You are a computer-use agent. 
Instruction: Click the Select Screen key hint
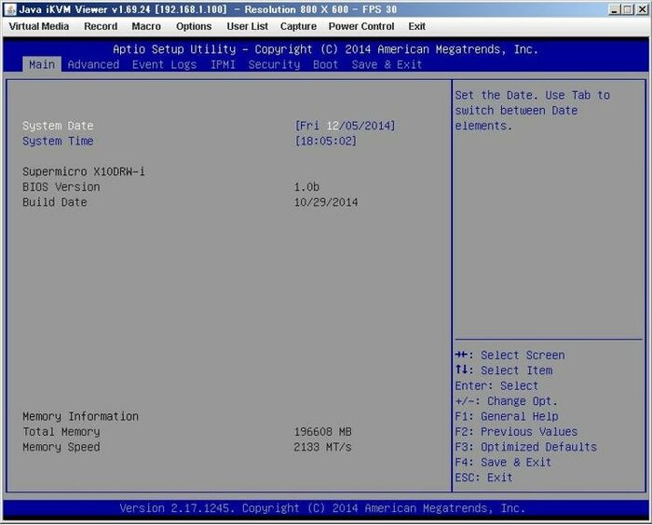pyautogui.click(x=510, y=355)
